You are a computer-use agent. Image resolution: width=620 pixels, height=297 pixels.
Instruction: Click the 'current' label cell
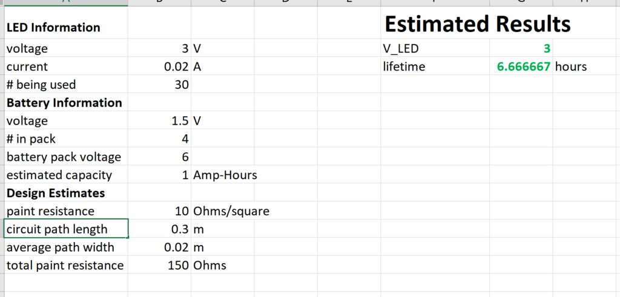point(65,67)
